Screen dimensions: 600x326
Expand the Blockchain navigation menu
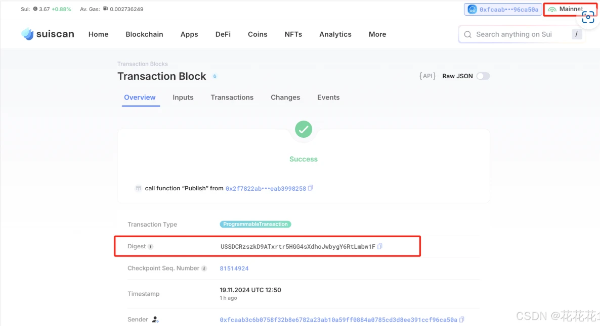pyautogui.click(x=144, y=34)
